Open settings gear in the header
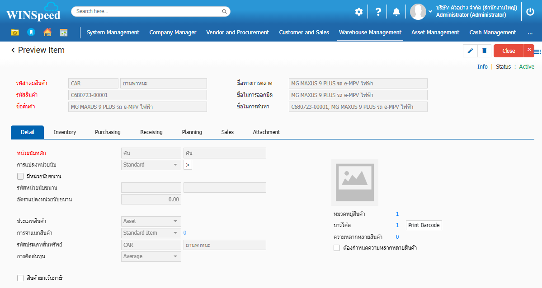The width and height of the screenshot is (542, 288). pyautogui.click(x=358, y=12)
